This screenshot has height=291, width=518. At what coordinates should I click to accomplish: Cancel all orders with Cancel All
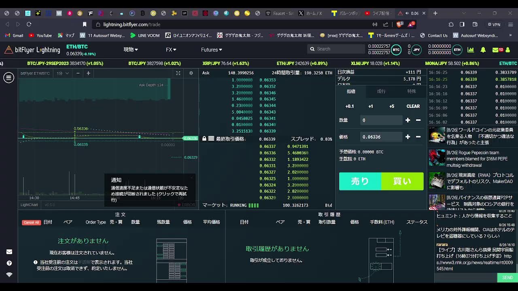point(31,223)
